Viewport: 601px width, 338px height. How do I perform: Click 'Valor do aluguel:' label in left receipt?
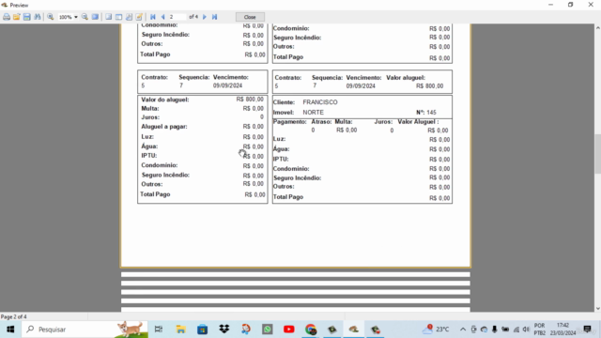[165, 100]
